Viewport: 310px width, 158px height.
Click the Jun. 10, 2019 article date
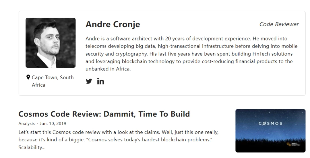coord(53,123)
